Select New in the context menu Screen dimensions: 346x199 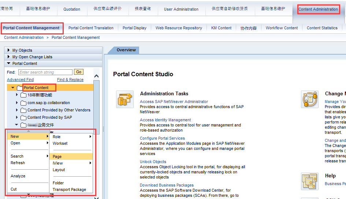[28, 136]
